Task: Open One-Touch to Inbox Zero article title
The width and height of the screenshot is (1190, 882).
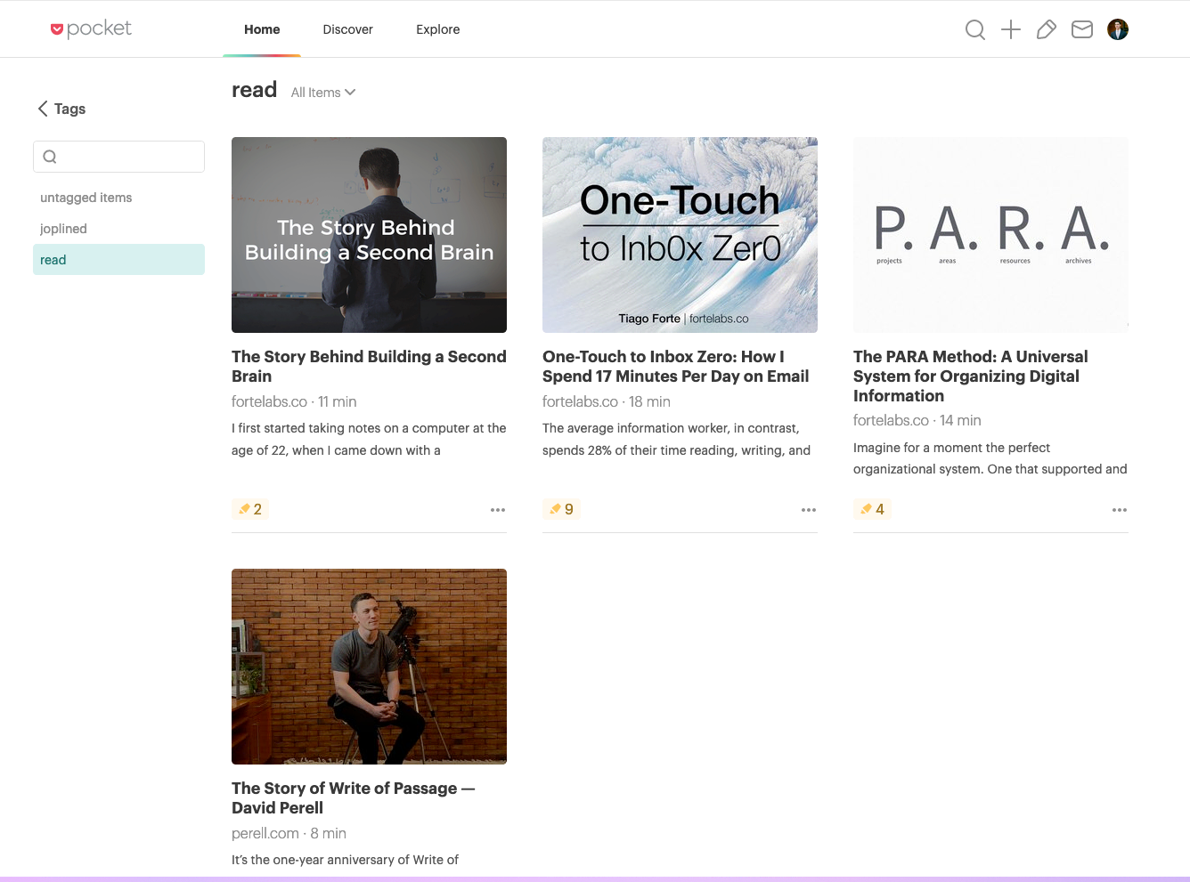Action: [x=676, y=367]
